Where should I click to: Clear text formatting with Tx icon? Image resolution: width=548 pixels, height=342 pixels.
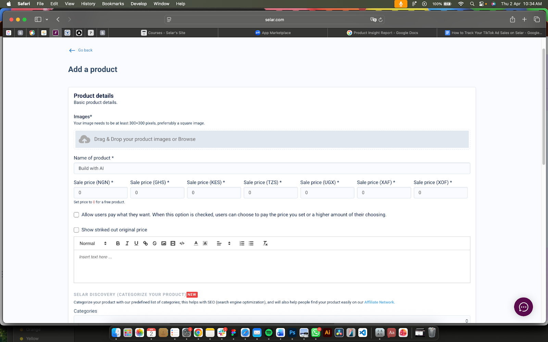[x=265, y=244]
